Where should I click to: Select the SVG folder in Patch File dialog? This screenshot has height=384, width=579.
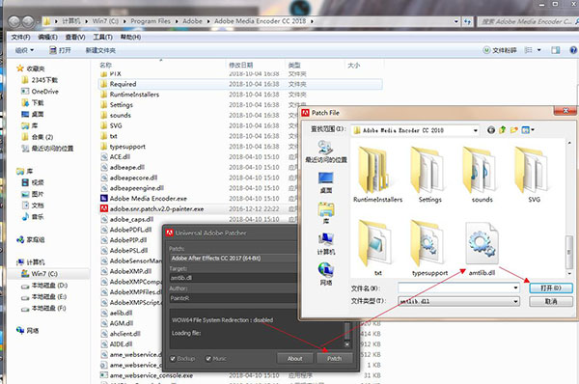[x=534, y=175]
